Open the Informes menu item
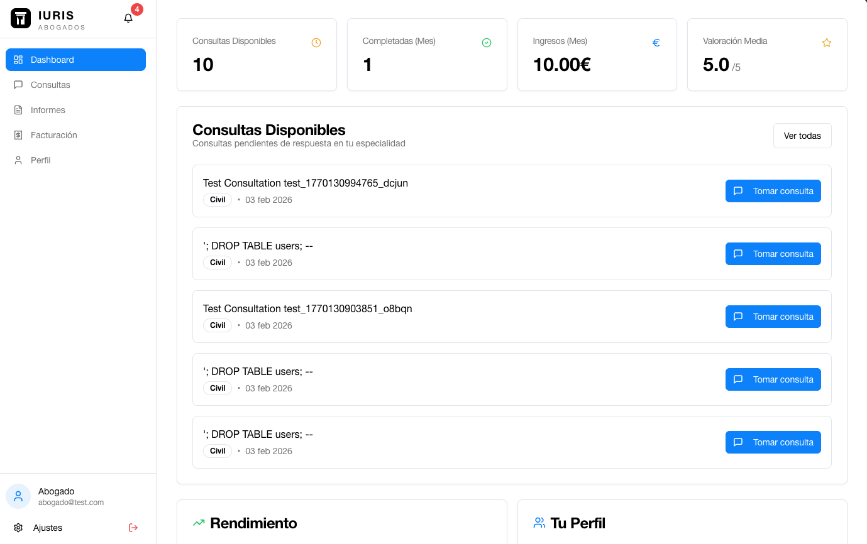 click(x=75, y=110)
